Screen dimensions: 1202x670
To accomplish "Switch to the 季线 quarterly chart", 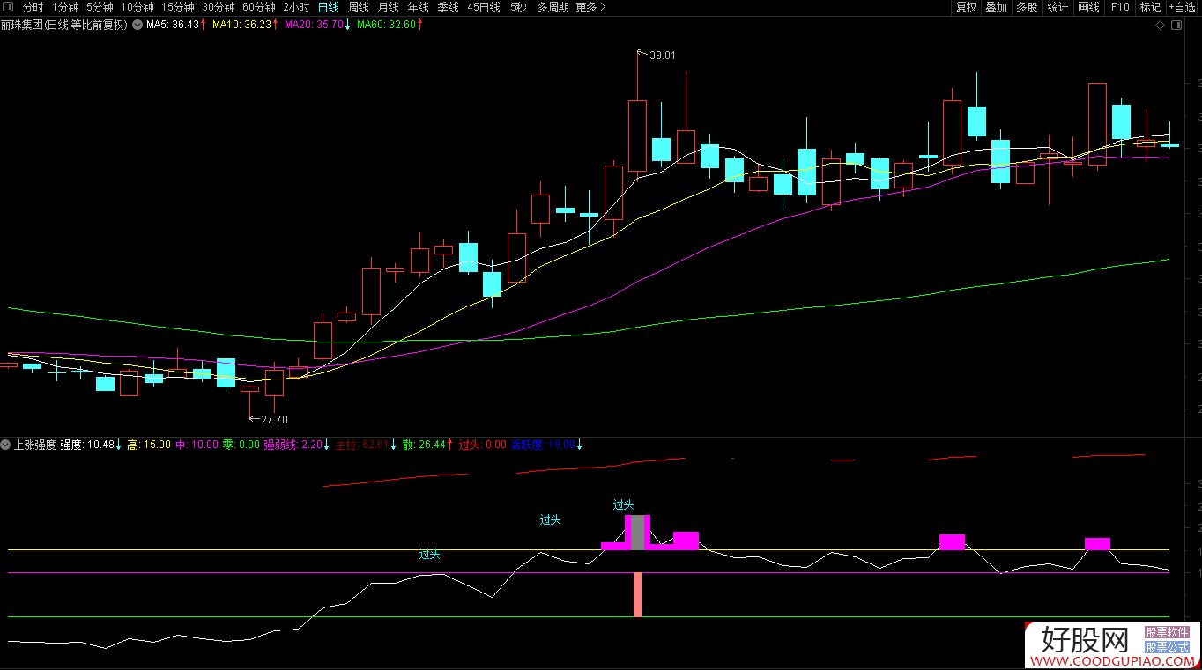I will click(448, 7).
